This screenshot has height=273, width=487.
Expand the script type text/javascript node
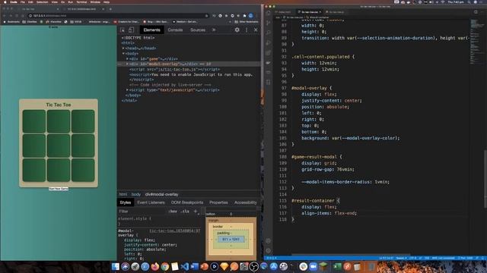point(127,90)
